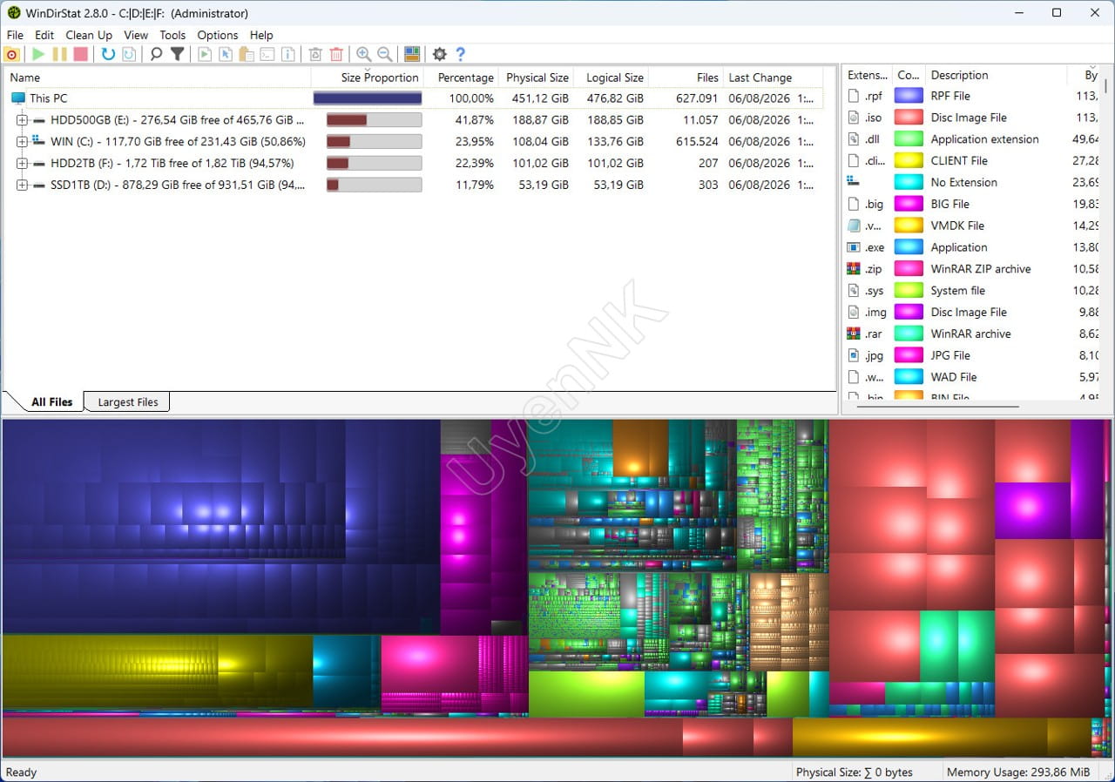Sort by the Physical Size column header
Image resolution: width=1115 pixels, height=782 pixels.
point(537,78)
